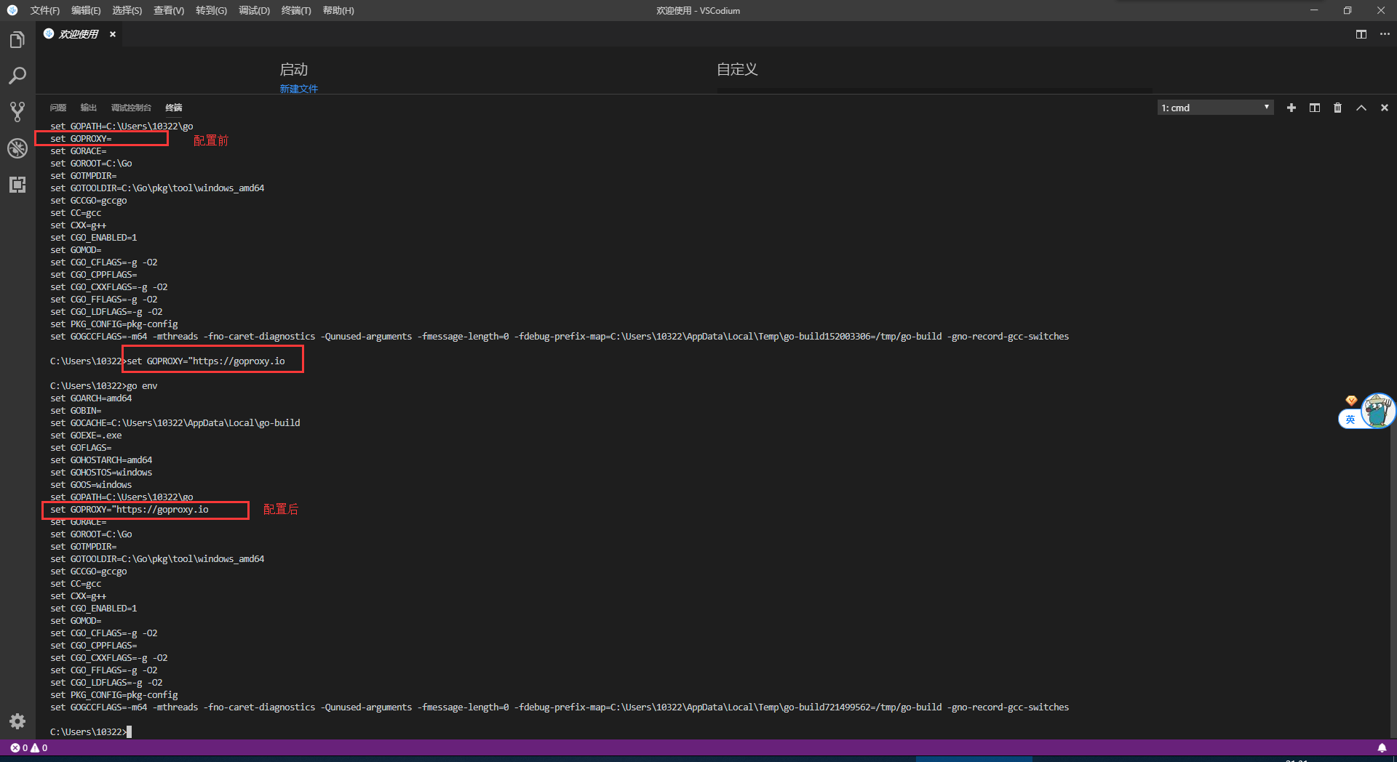The width and height of the screenshot is (1397, 762).
Task: Add a new terminal with the plus icon
Action: pyautogui.click(x=1291, y=107)
